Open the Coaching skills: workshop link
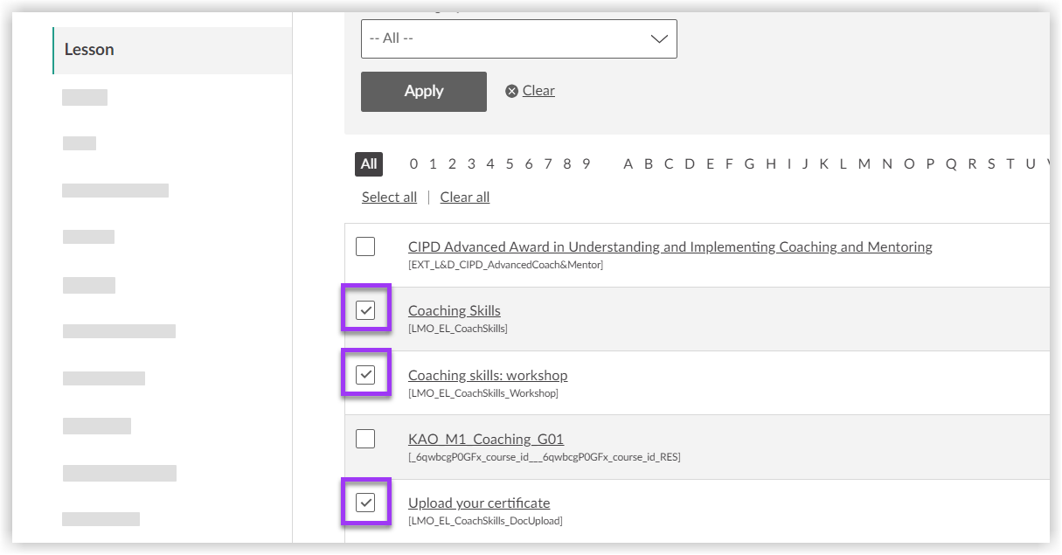The image size is (1062, 555). pyautogui.click(x=487, y=376)
